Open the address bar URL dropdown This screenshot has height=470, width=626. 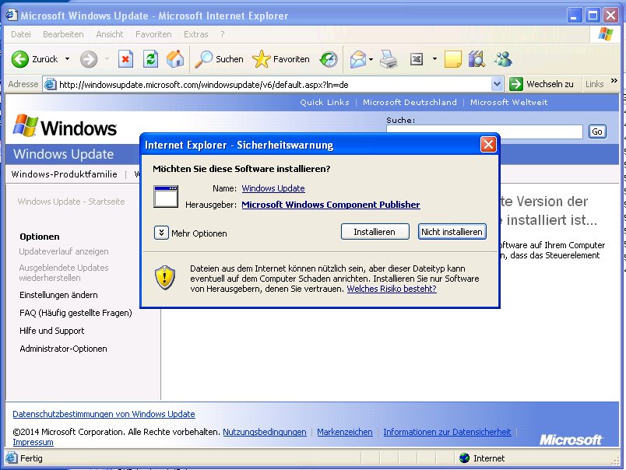pyautogui.click(x=497, y=84)
